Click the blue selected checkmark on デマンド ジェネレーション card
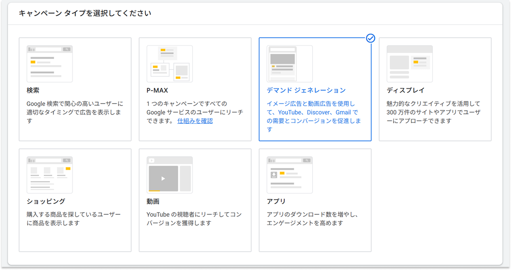This screenshot has width=511, height=270. tap(371, 38)
